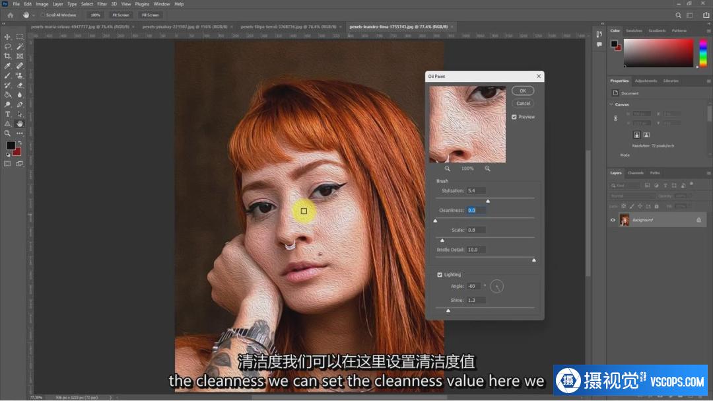Toggle the Lighting checkbox
The image size is (713, 401).
coord(440,275)
